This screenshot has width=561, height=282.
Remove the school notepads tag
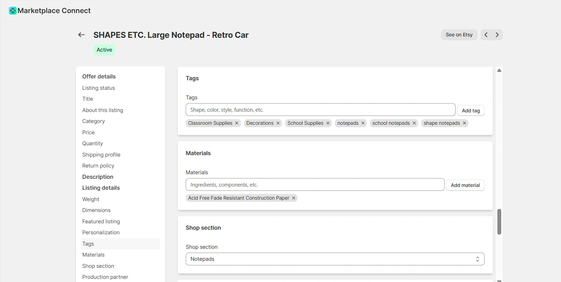pos(414,123)
